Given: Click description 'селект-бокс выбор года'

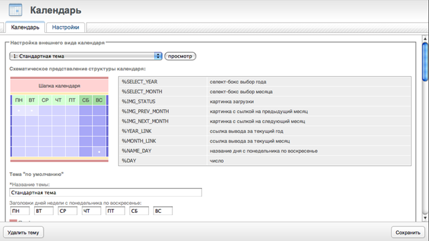Looking at the screenshot, I should [x=238, y=82].
